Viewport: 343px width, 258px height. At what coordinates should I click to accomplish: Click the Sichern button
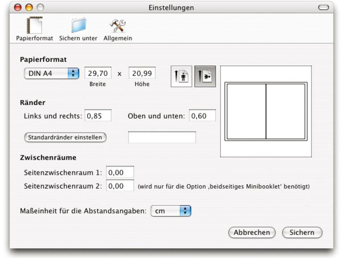click(x=302, y=233)
